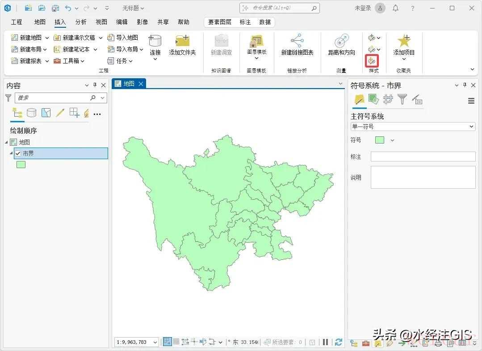Open vary symbology by attribute tab icon
Screen dimensions: 482x351
coord(373,99)
